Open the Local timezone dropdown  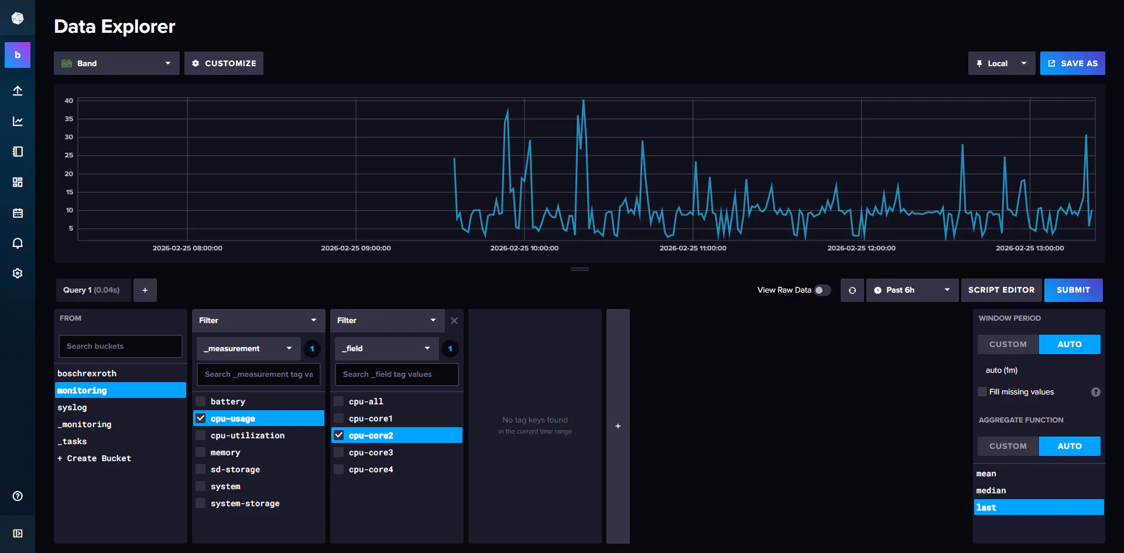1001,63
